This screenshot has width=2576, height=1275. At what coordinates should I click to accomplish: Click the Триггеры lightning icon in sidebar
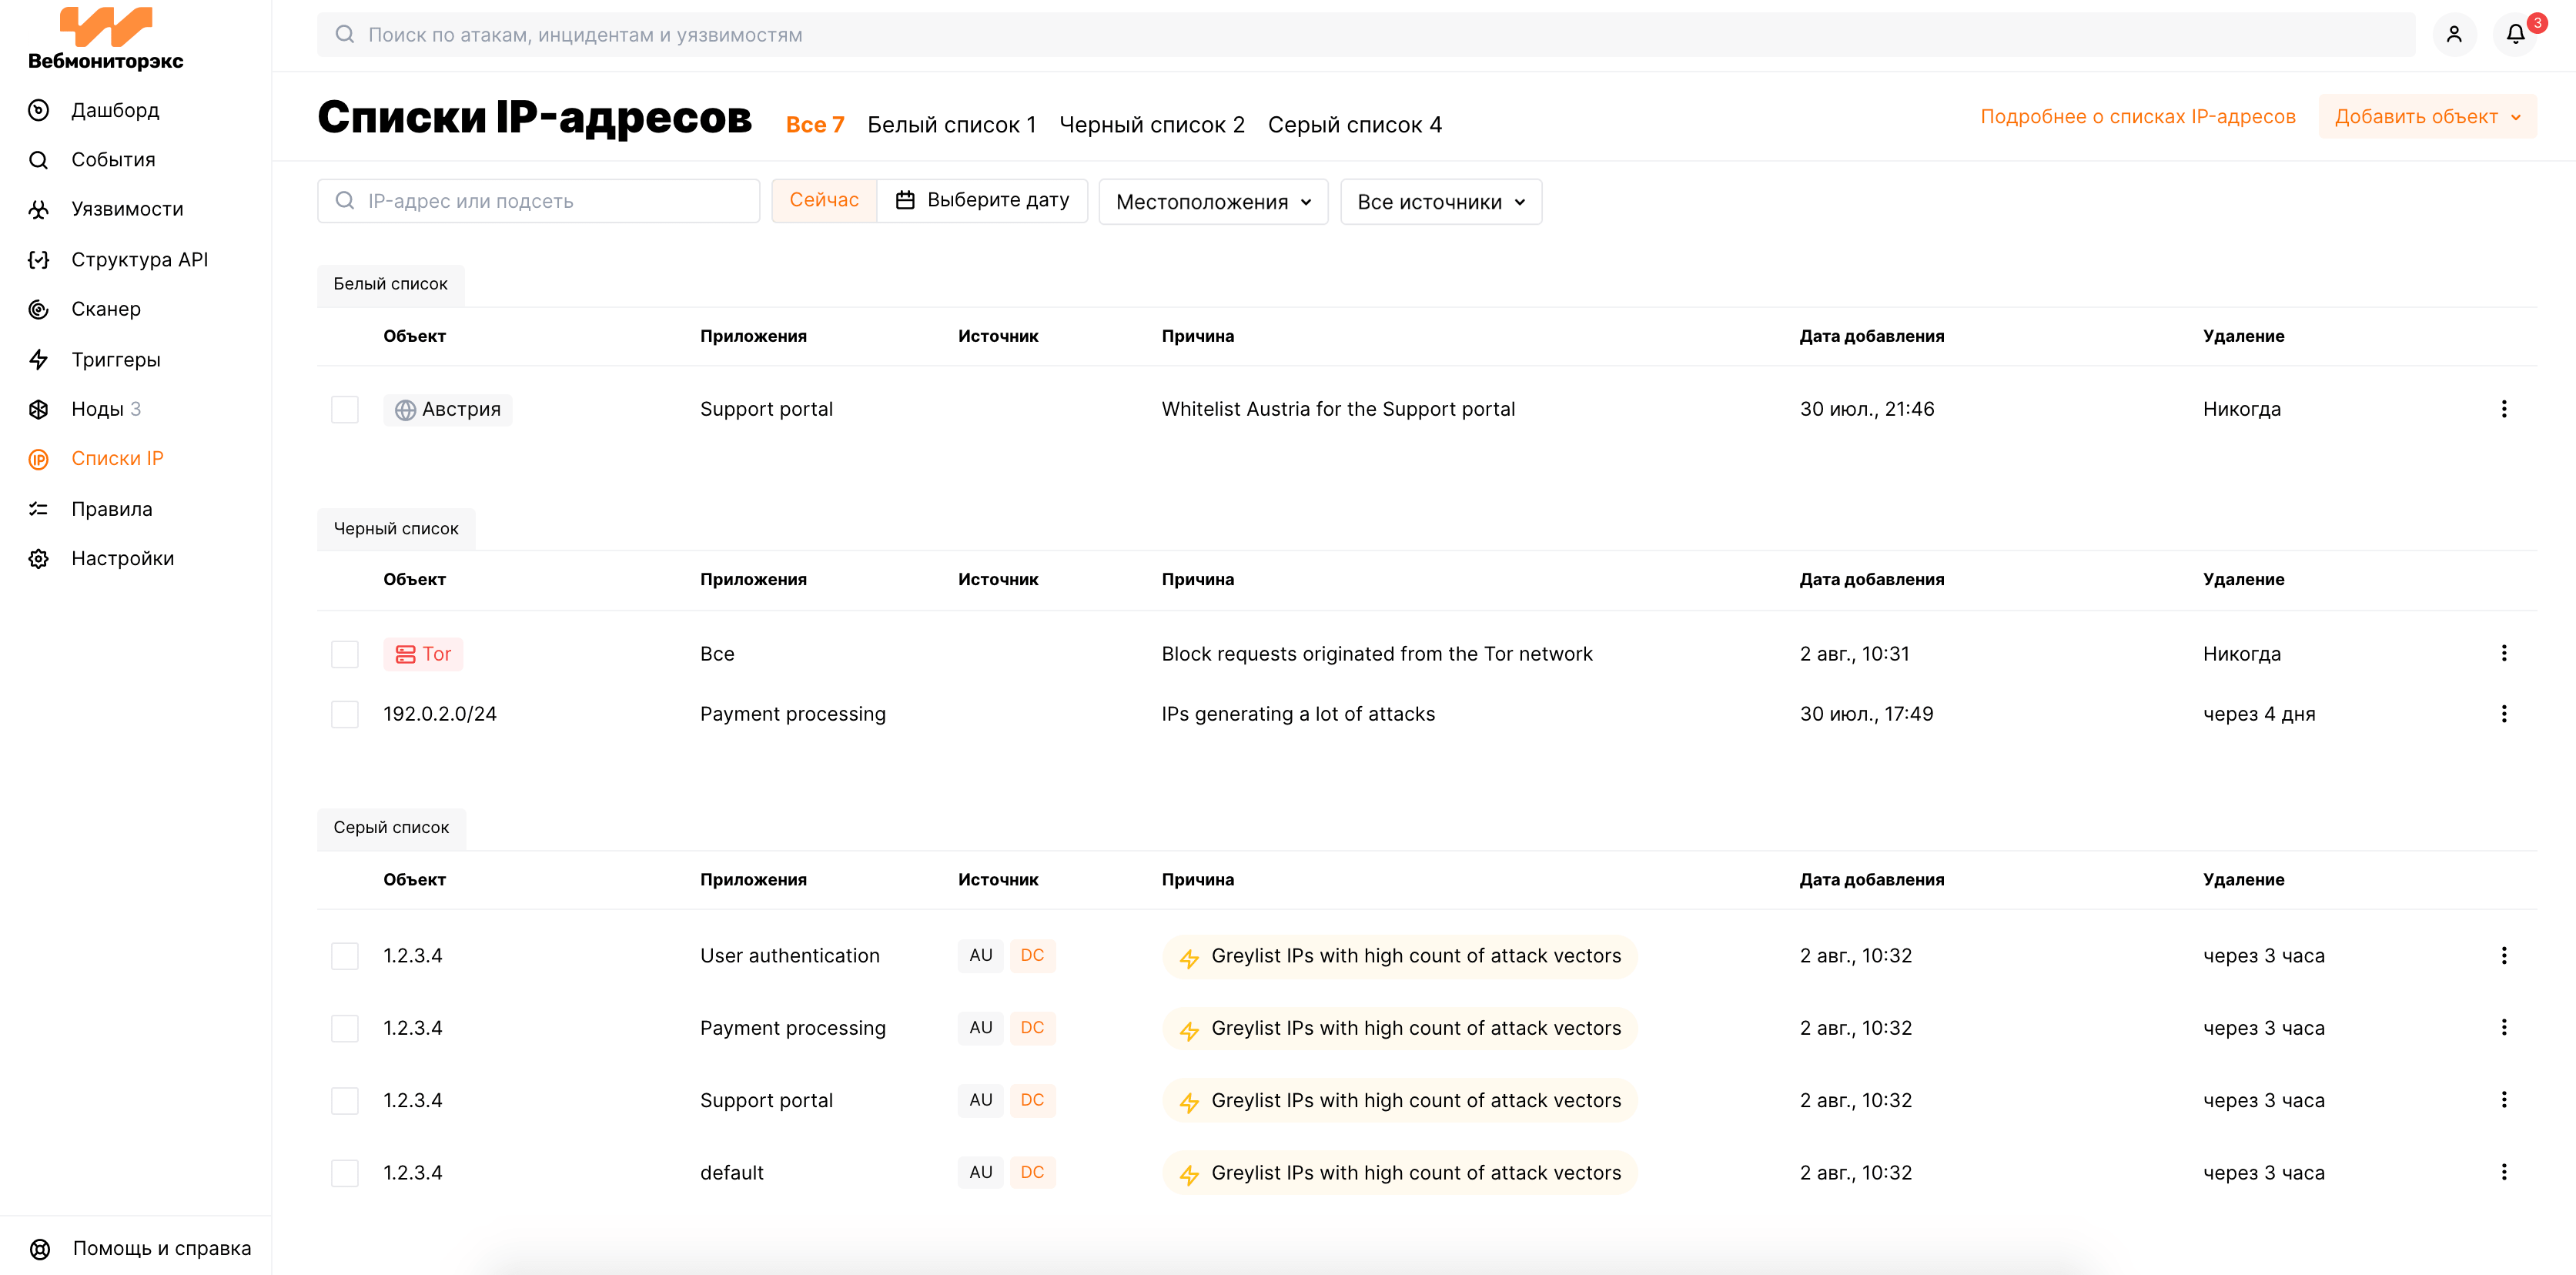39,360
